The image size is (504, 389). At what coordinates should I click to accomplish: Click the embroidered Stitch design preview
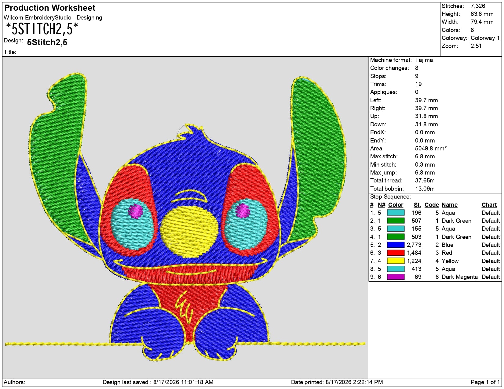click(185, 217)
